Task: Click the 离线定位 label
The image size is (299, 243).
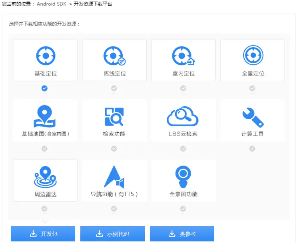Action: 115,74
